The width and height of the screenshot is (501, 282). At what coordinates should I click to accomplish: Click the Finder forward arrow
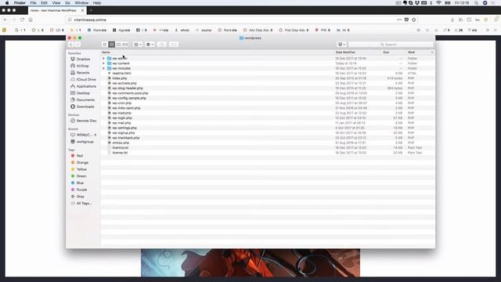tap(77, 45)
